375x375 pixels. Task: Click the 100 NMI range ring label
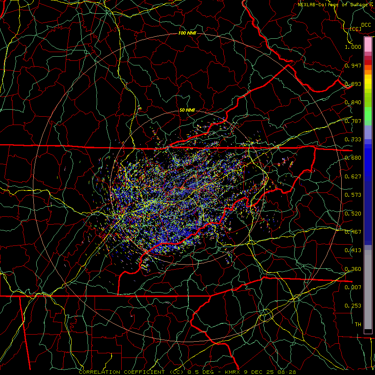(x=187, y=33)
